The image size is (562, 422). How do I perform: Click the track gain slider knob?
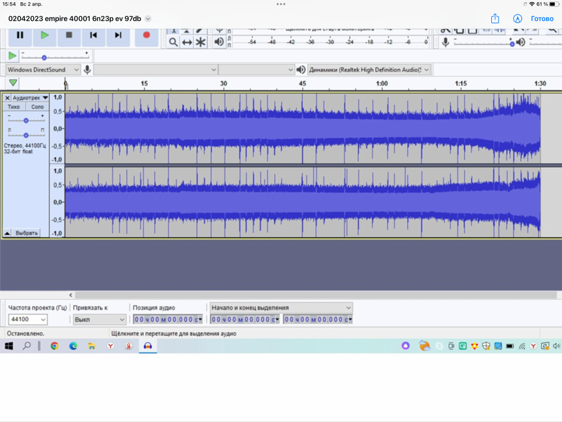click(x=26, y=120)
